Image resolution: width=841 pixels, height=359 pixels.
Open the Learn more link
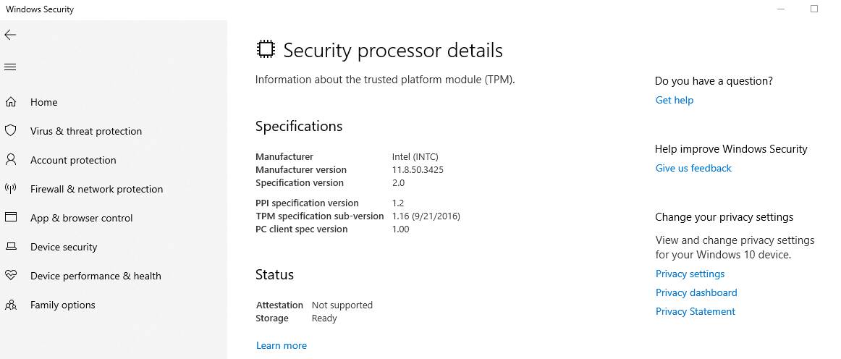pyautogui.click(x=282, y=345)
